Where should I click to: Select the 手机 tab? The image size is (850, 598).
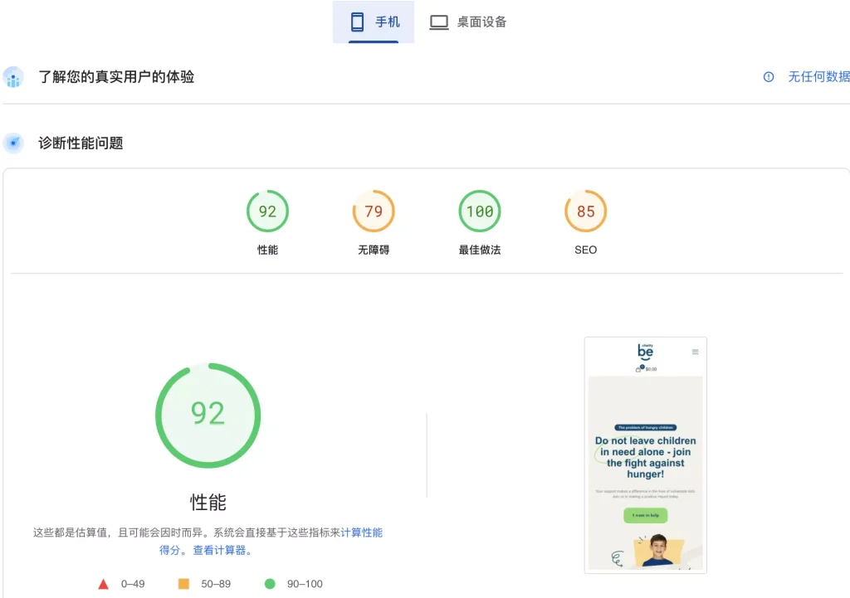click(x=374, y=22)
